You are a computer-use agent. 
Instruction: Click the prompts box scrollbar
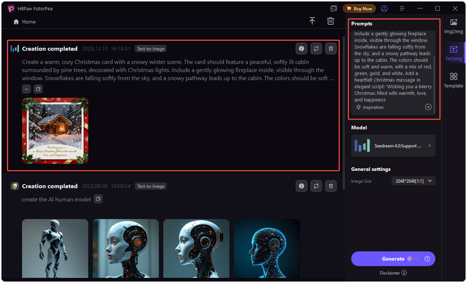click(x=434, y=83)
